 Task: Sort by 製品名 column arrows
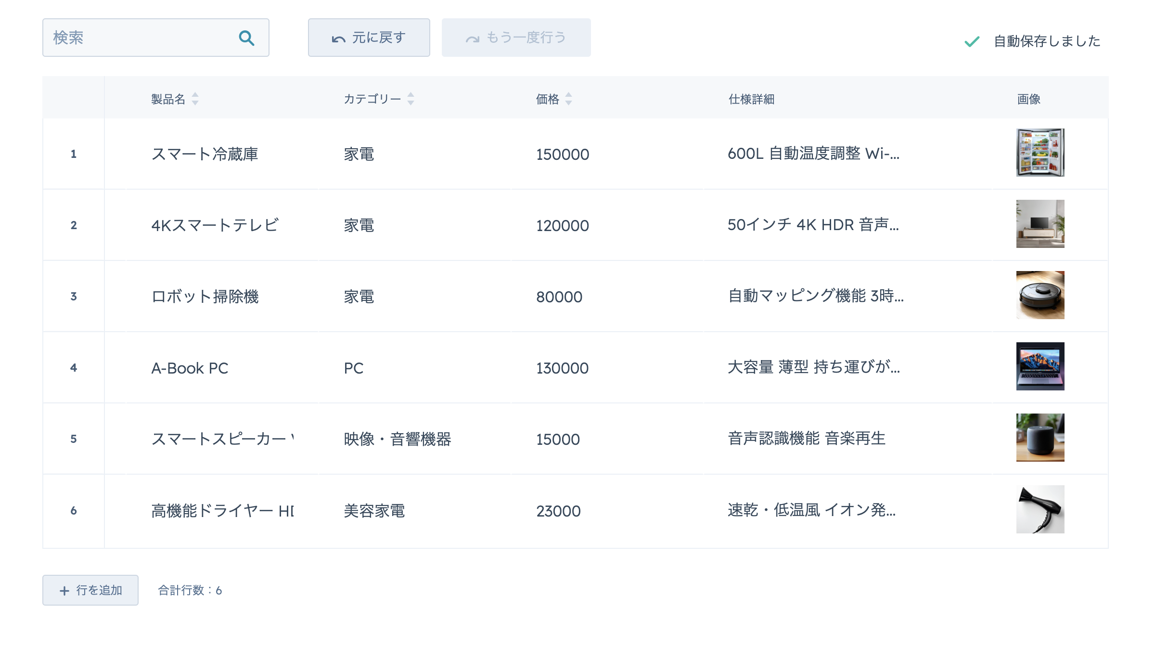pos(195,99)
